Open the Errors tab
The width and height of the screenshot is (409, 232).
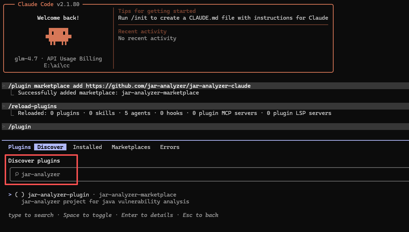click(170, 147)
